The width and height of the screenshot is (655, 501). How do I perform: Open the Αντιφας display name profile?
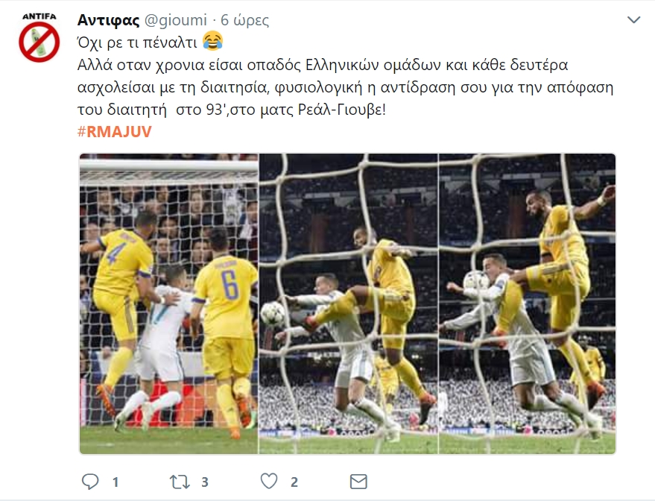108,20
